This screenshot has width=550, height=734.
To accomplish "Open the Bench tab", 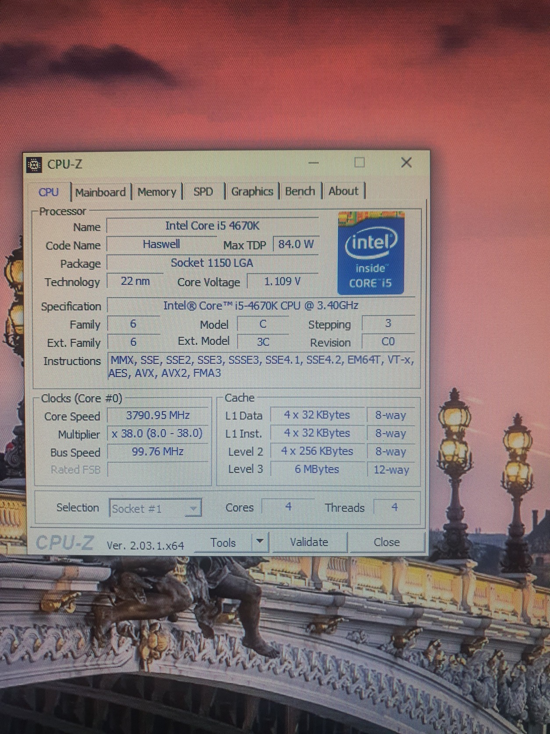I will (300, 191).
